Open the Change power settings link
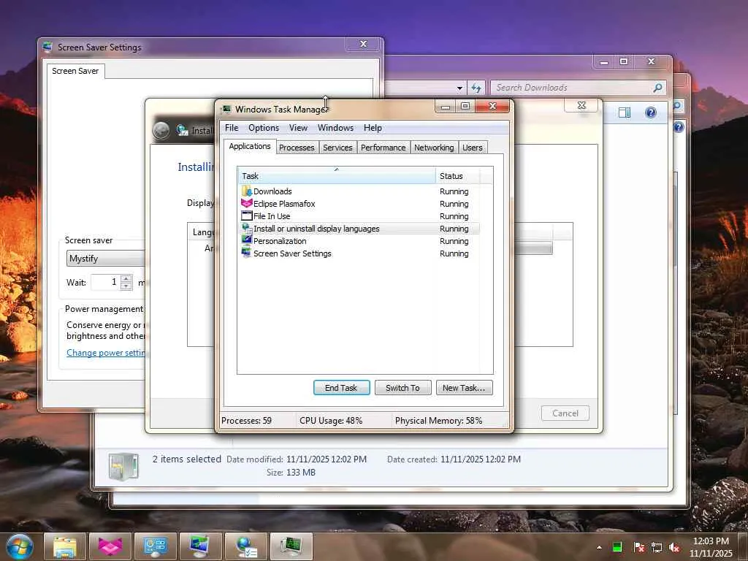 tap(106, 353)
